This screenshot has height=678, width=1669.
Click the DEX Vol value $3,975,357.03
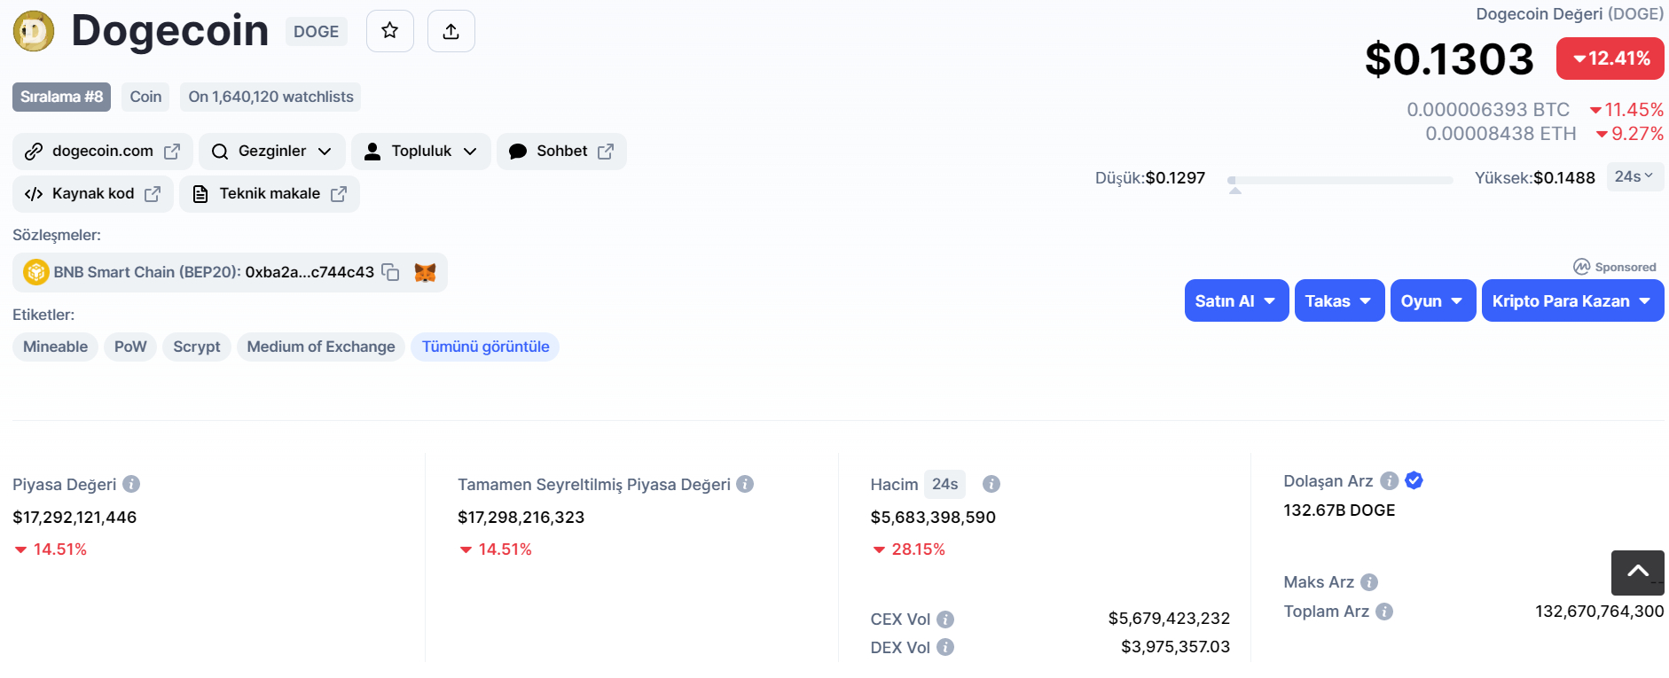1175,647
